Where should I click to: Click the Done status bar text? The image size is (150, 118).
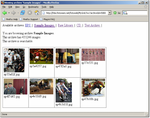[5, 114]
